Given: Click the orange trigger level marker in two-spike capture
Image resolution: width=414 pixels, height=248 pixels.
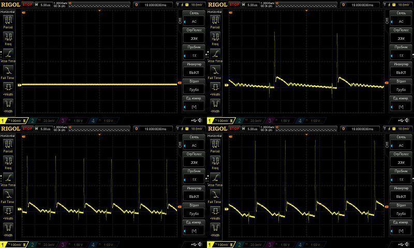Looking at the screenshot, I should (x=387, y=83).
